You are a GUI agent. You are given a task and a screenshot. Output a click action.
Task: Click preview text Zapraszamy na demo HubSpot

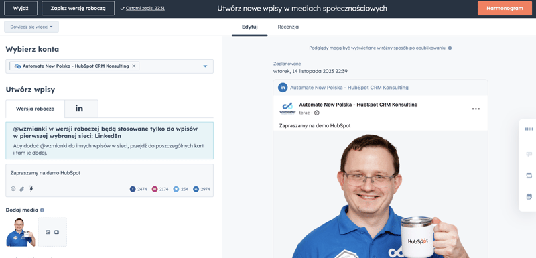[315, 126]
